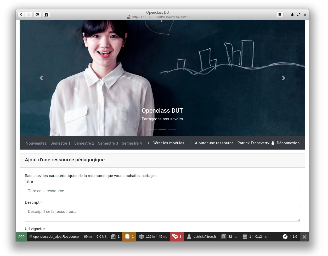This screenshot has width=328, height=256.
Task: Close the Symfony debug toolbar
Action: [x=304, y=237]
